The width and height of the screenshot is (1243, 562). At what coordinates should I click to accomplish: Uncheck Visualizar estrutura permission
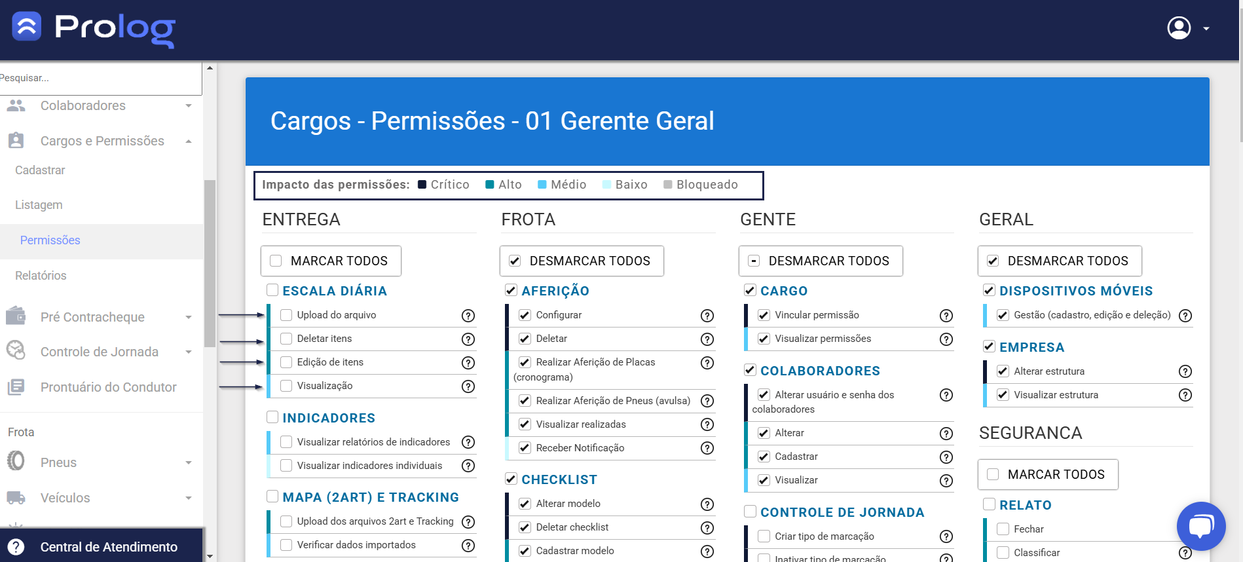(x=1003, y=395)
